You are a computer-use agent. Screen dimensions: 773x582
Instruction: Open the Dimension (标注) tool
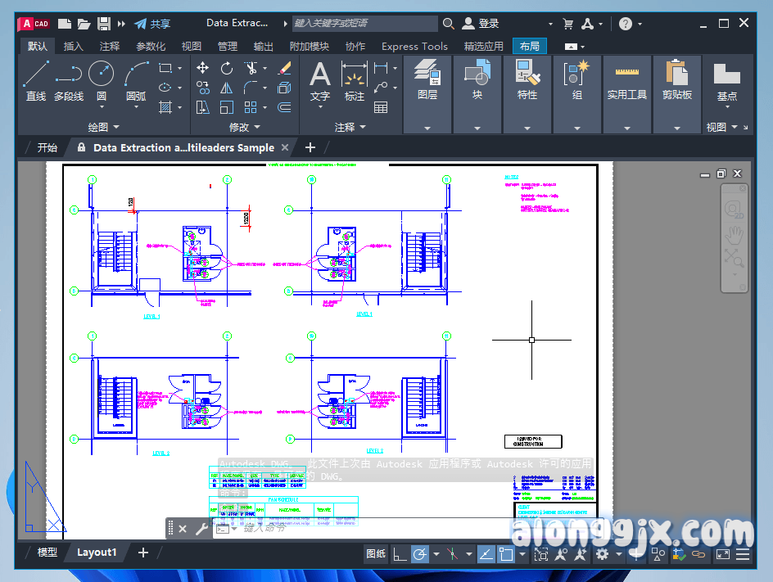[354, 80]
